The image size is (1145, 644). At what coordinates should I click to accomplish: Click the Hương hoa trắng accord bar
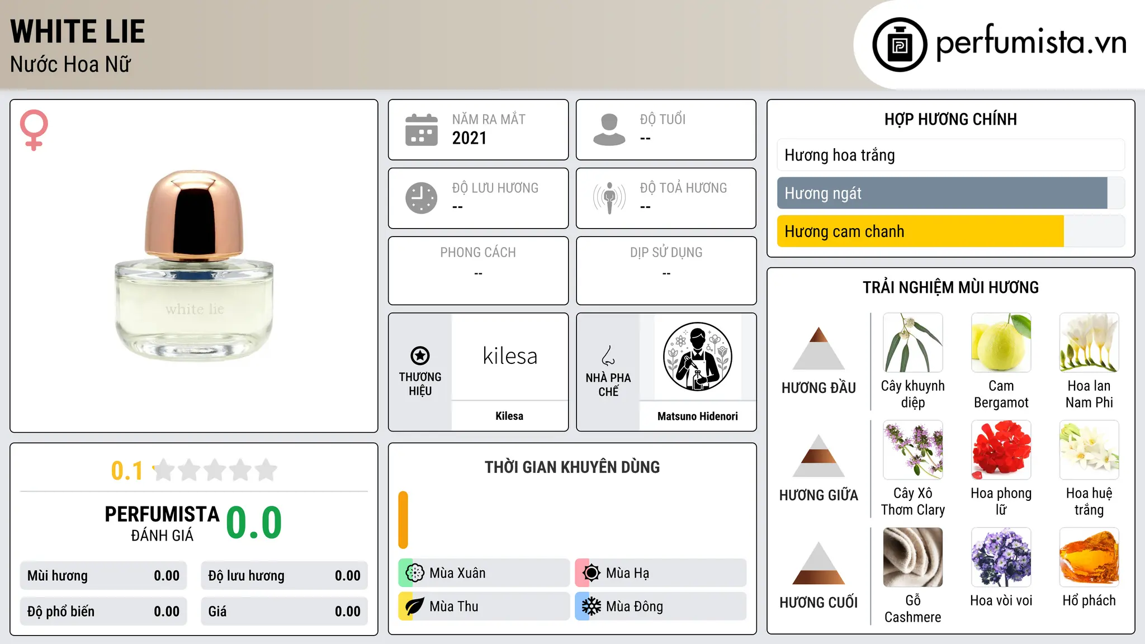tap(950, 155)
